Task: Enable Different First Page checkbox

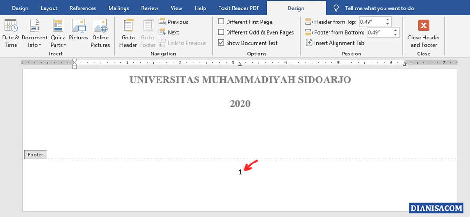Action: [221, 22]
